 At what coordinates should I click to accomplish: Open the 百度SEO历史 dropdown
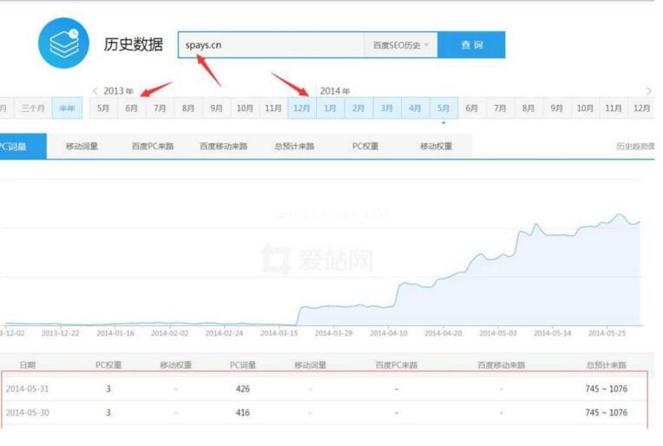coord(401,45)
